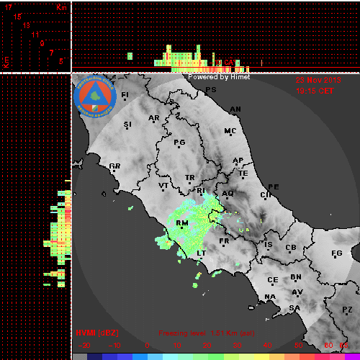Click the GR city marker

[114, 171]
